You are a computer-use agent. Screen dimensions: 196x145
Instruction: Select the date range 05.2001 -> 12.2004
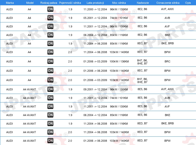coord(95,18)
